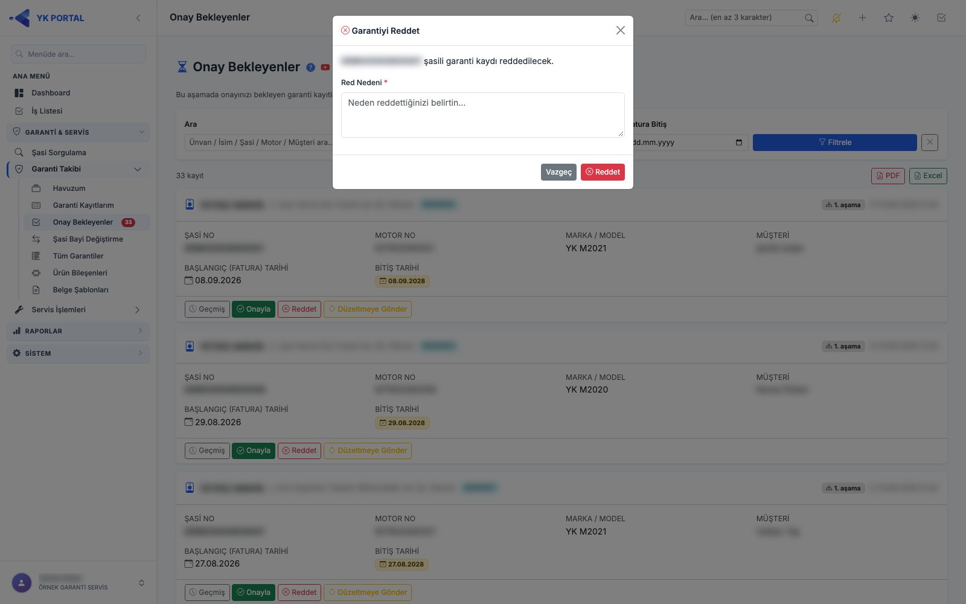Open Şasi Bayi Değiştirme

click(87, 239)
